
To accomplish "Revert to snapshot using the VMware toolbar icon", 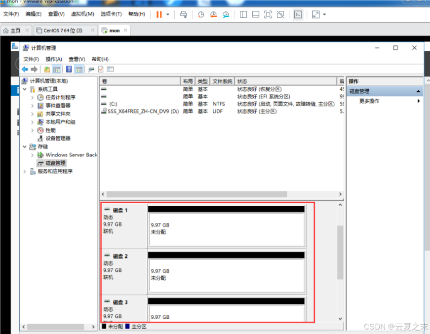I will pyautogui.click(x=213, y=14).
